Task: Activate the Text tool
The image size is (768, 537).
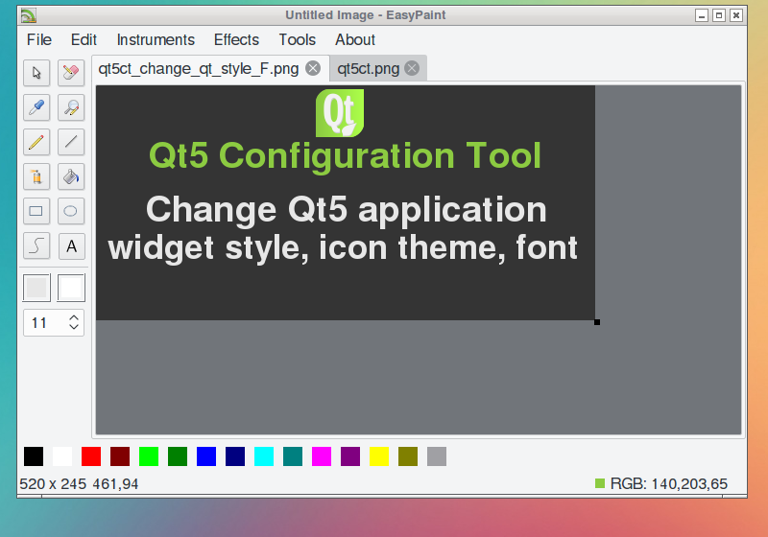Action: [x=71, y=246]
